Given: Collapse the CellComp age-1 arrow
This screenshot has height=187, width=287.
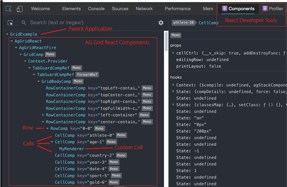Looking at the screenshot, I should click(x=52, y=142).
